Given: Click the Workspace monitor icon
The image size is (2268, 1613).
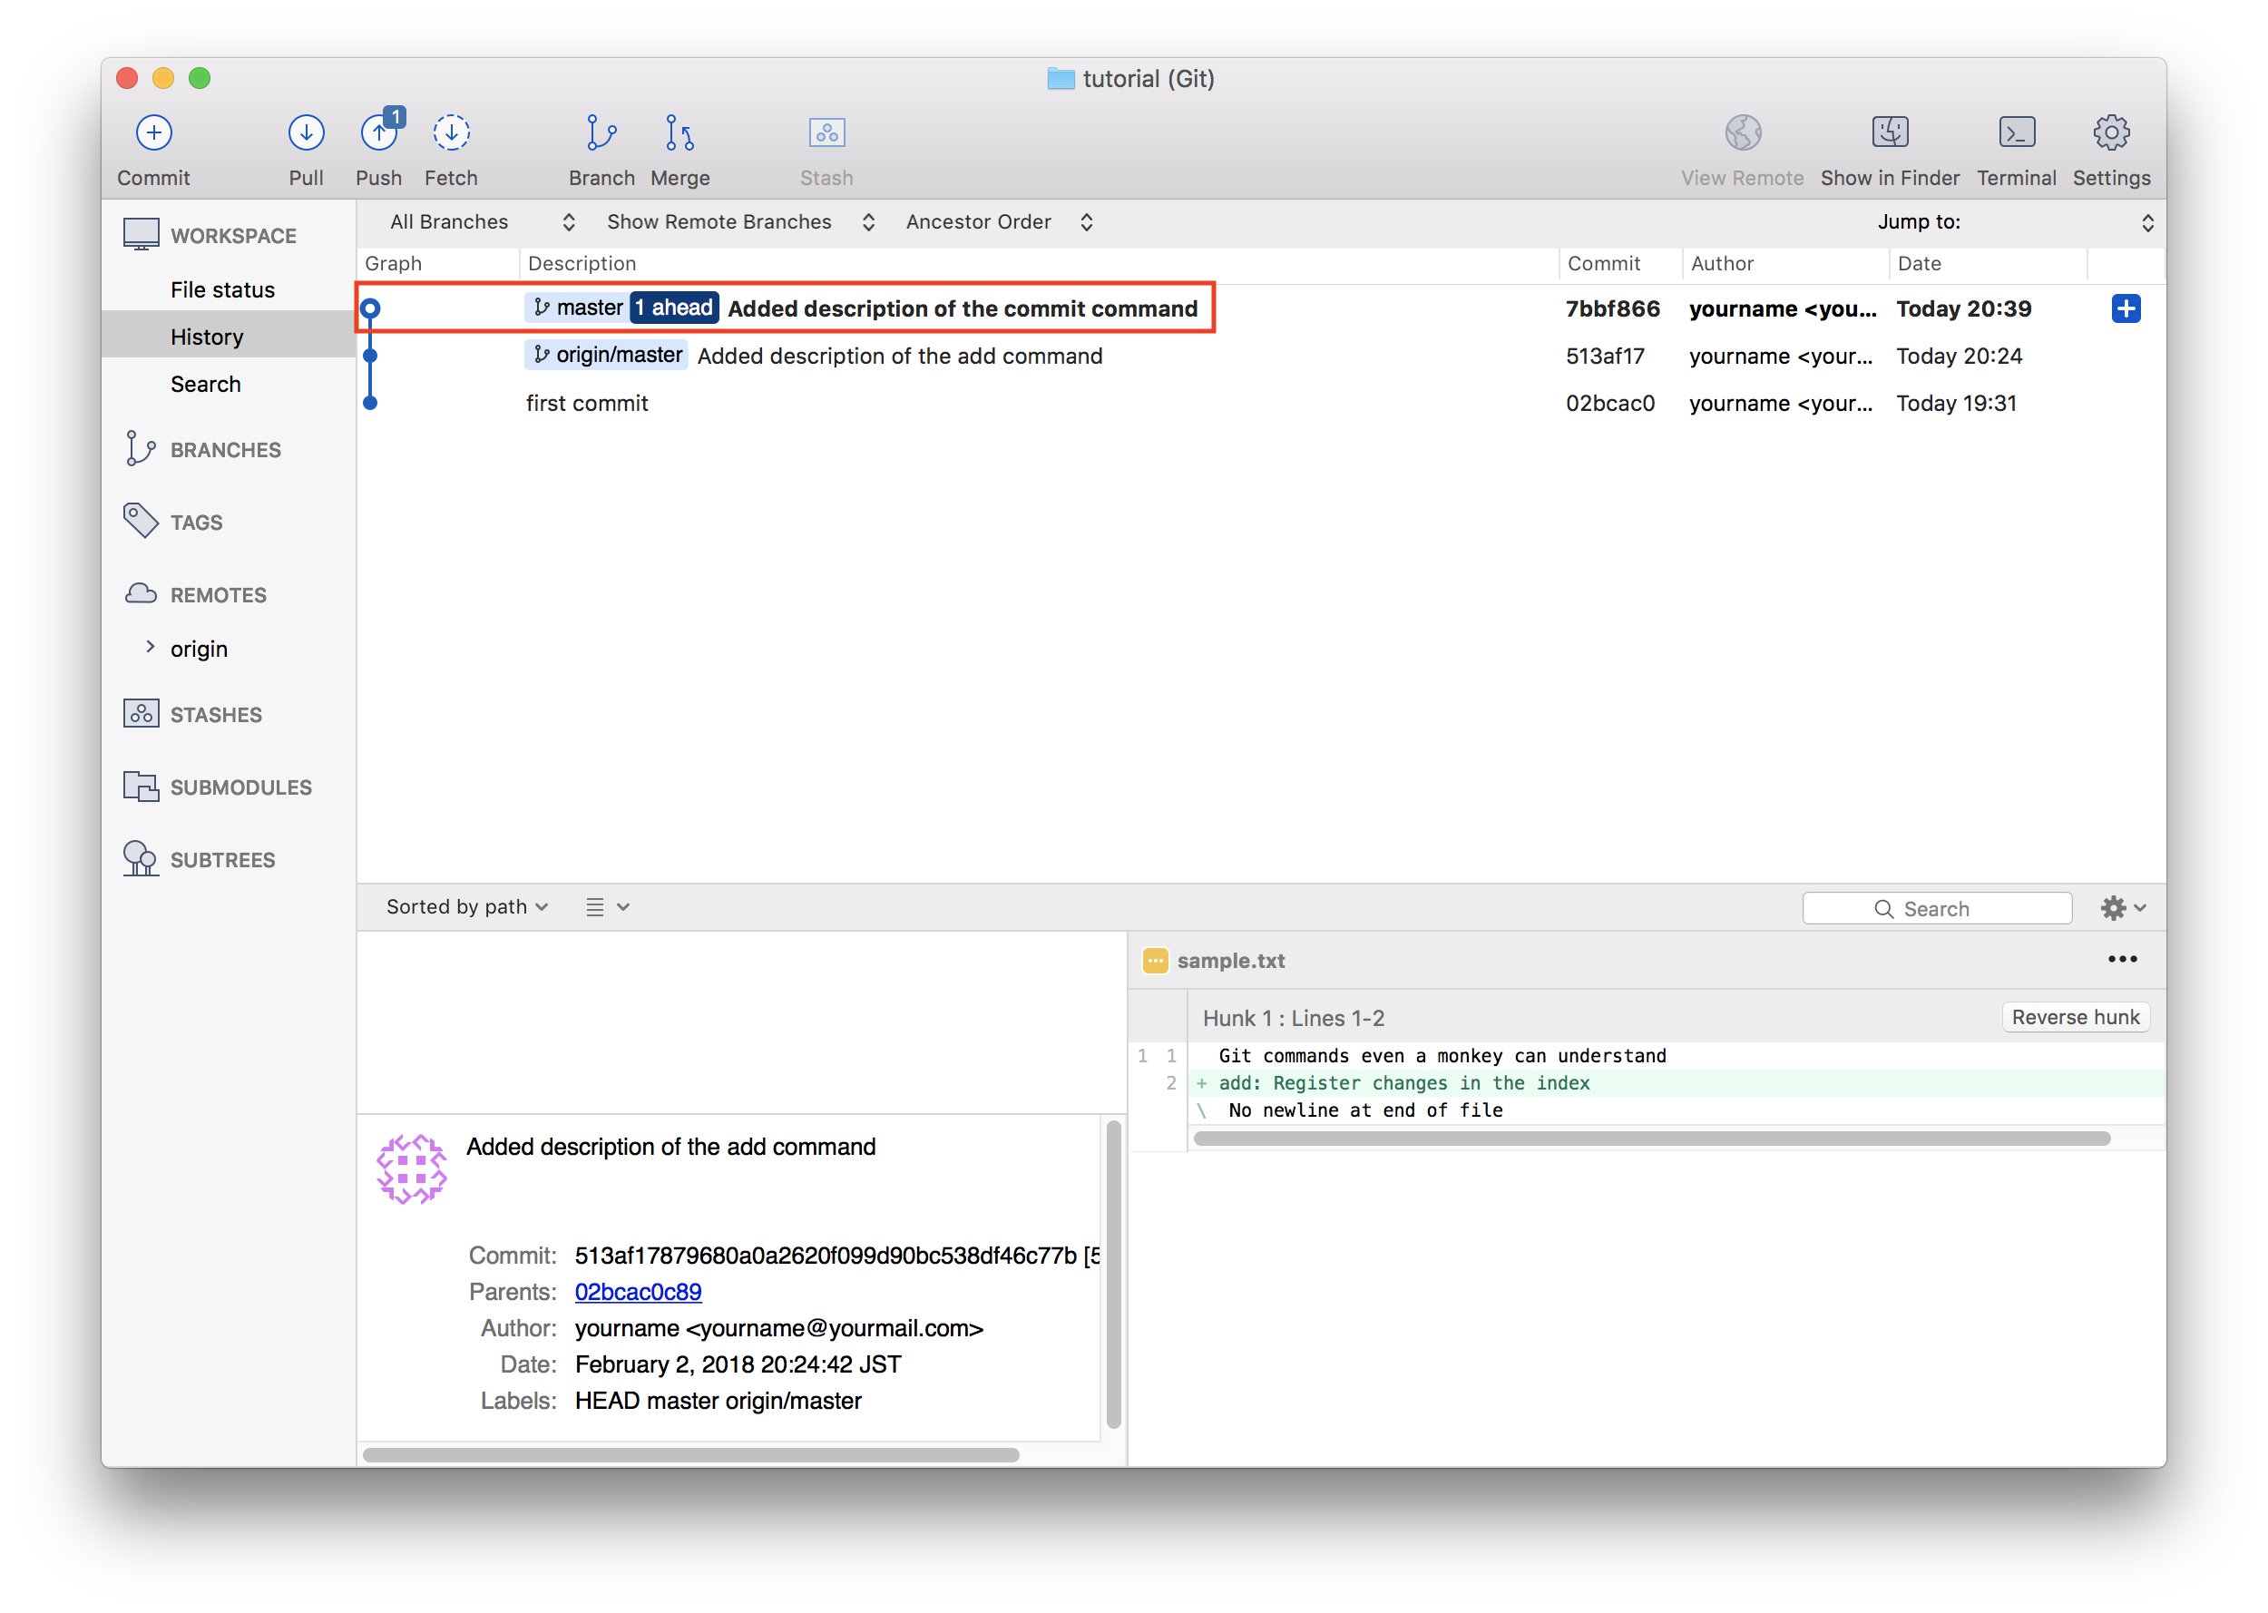Looking at the screenshot, I should (141, 234).
